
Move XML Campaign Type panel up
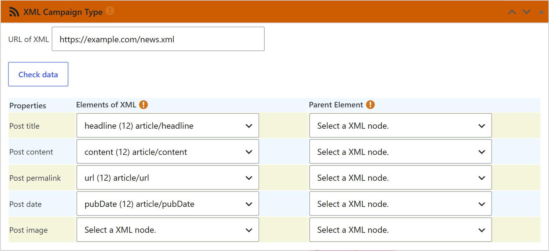[512, 12]
